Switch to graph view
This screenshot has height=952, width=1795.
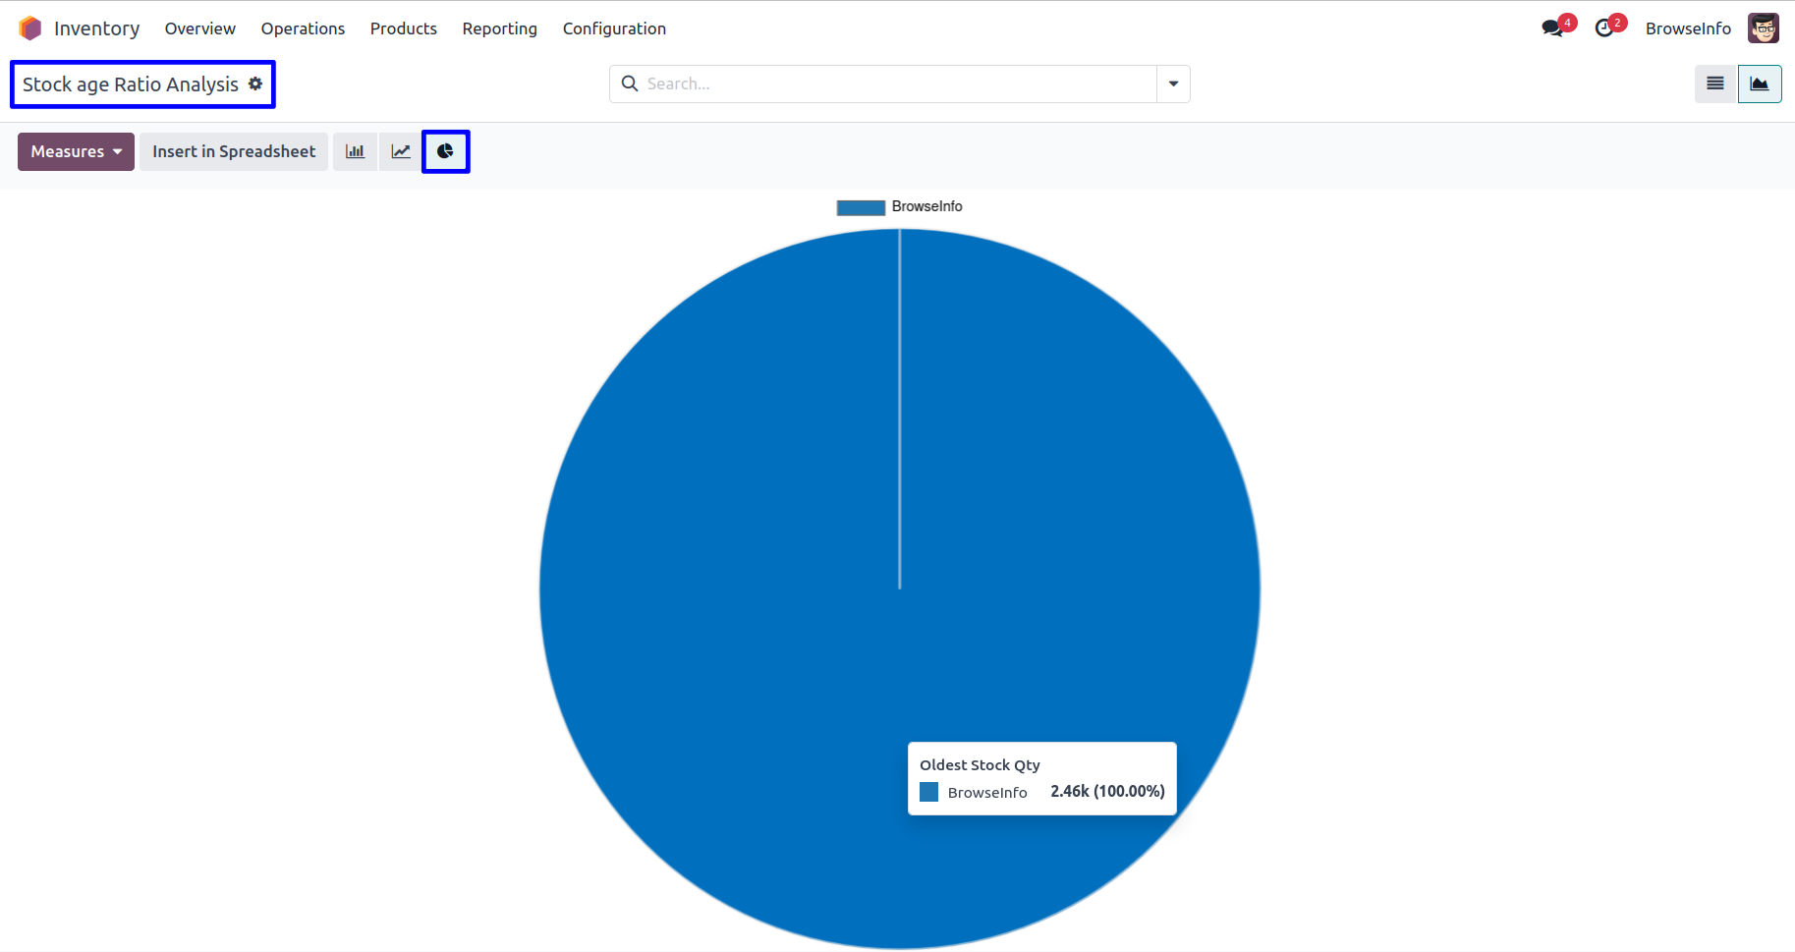tap(1760, 84)
